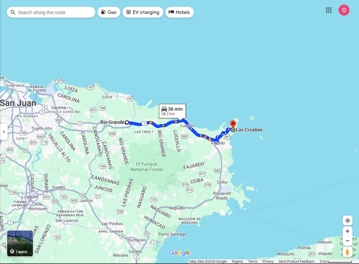
Task: Click the Río Grande origin marker
Action: (127, 123)
